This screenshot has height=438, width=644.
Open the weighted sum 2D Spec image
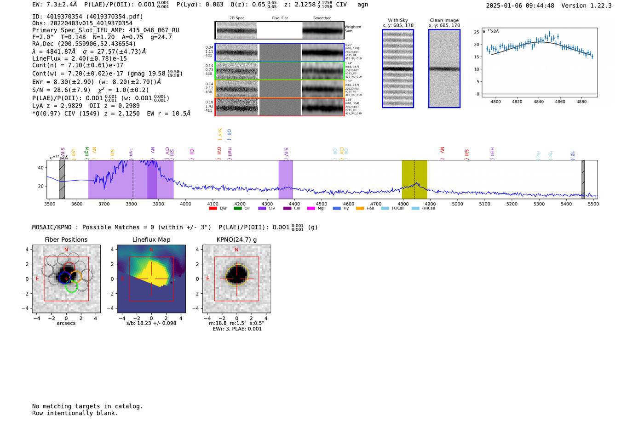236,30
